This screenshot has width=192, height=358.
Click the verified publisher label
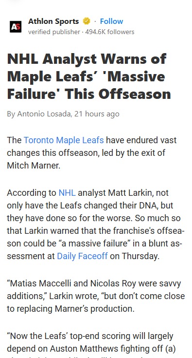pos(54,32)
